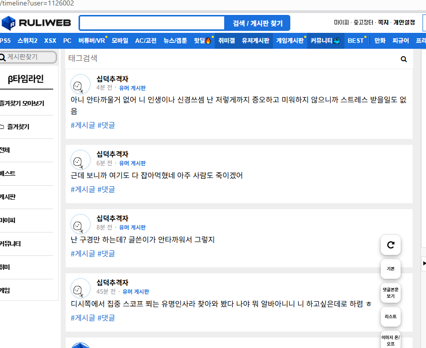The height and width of the screenshot is (348, 426).
Task: Switch to 댓글본문 보기 view mode
Action: coord(390,292)
